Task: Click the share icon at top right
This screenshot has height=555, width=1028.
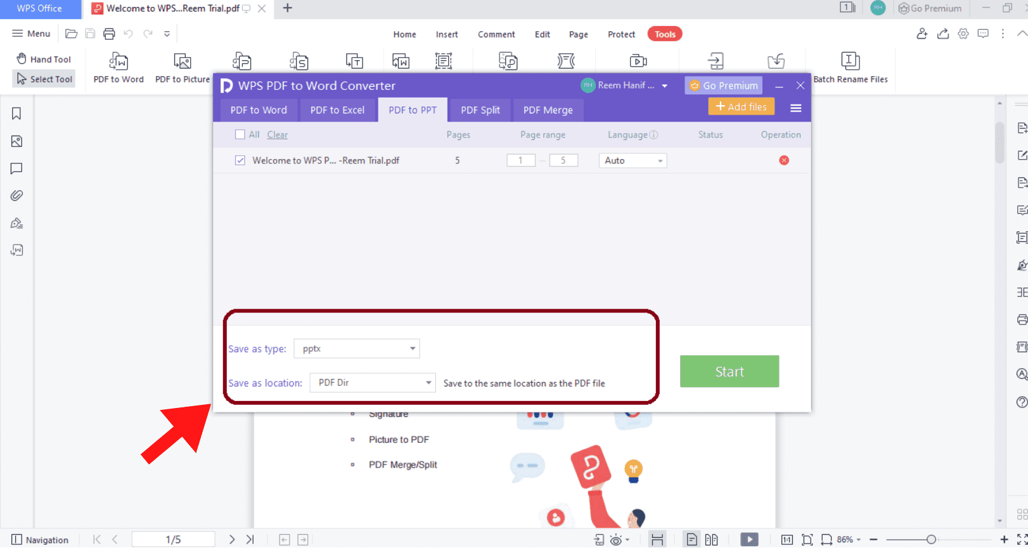Action: pos(943,34)
